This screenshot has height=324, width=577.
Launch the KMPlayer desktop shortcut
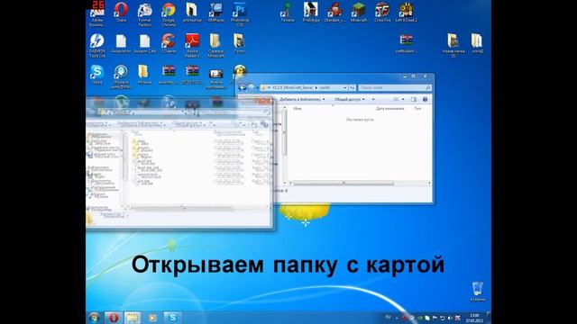click(215, 12)
